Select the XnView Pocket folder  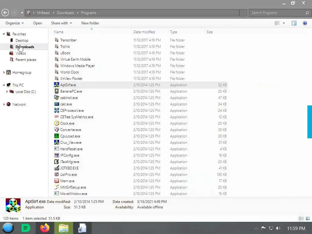[71, 78]
